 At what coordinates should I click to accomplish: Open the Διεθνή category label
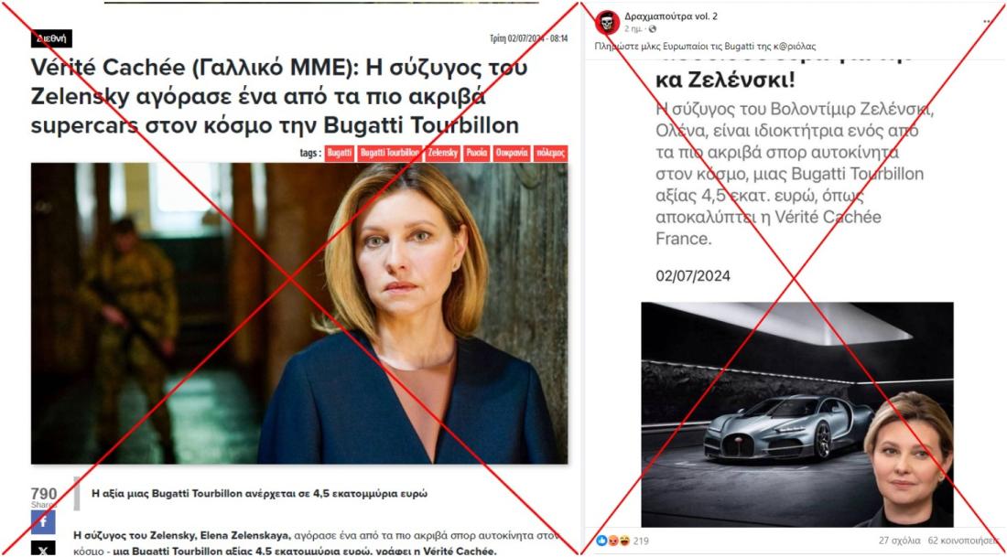click(51, 37)
